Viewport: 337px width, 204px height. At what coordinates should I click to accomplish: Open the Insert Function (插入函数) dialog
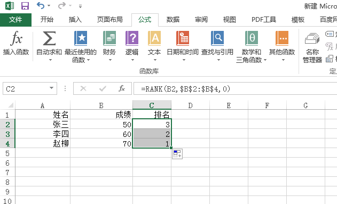[16, 43]
